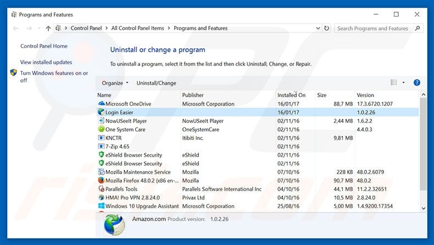Screen dimensions: 434x245
Task: Go up one level with up arrow
Action: coord(48,28)
